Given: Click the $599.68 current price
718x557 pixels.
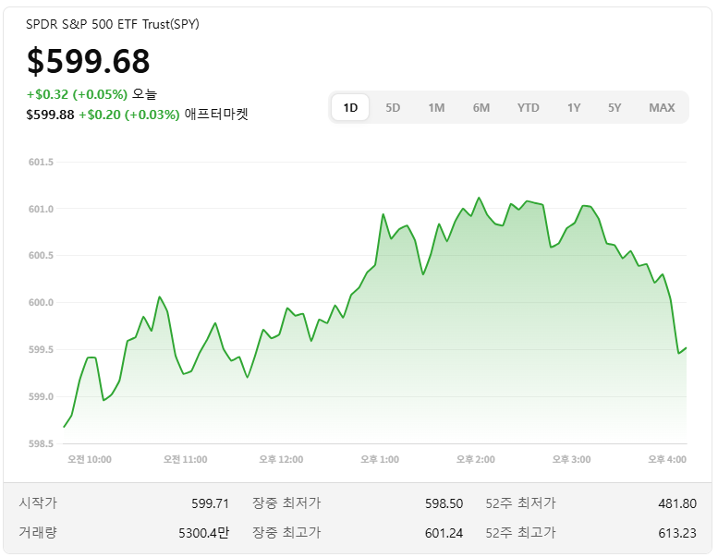Looking at the screenshot, I should (89, 61).
